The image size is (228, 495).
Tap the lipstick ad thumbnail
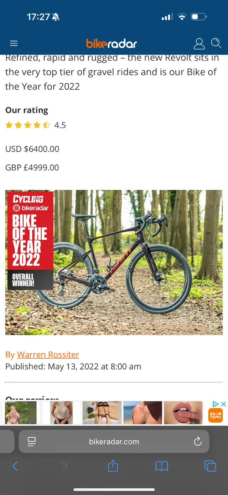(183, 413)
